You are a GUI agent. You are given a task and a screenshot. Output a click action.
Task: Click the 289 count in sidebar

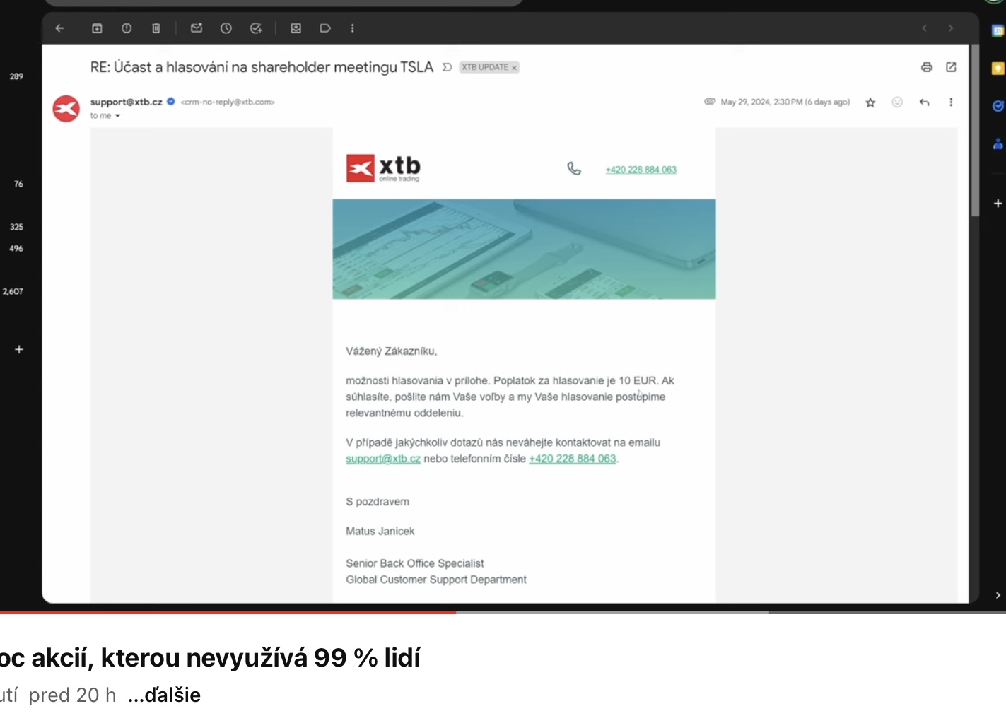[16, 76]
